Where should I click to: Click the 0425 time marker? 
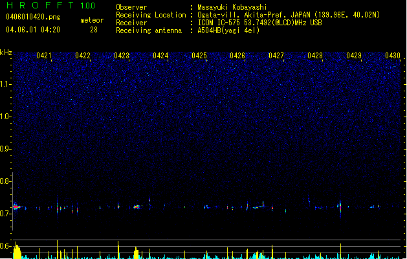click(x=199, y=56)
